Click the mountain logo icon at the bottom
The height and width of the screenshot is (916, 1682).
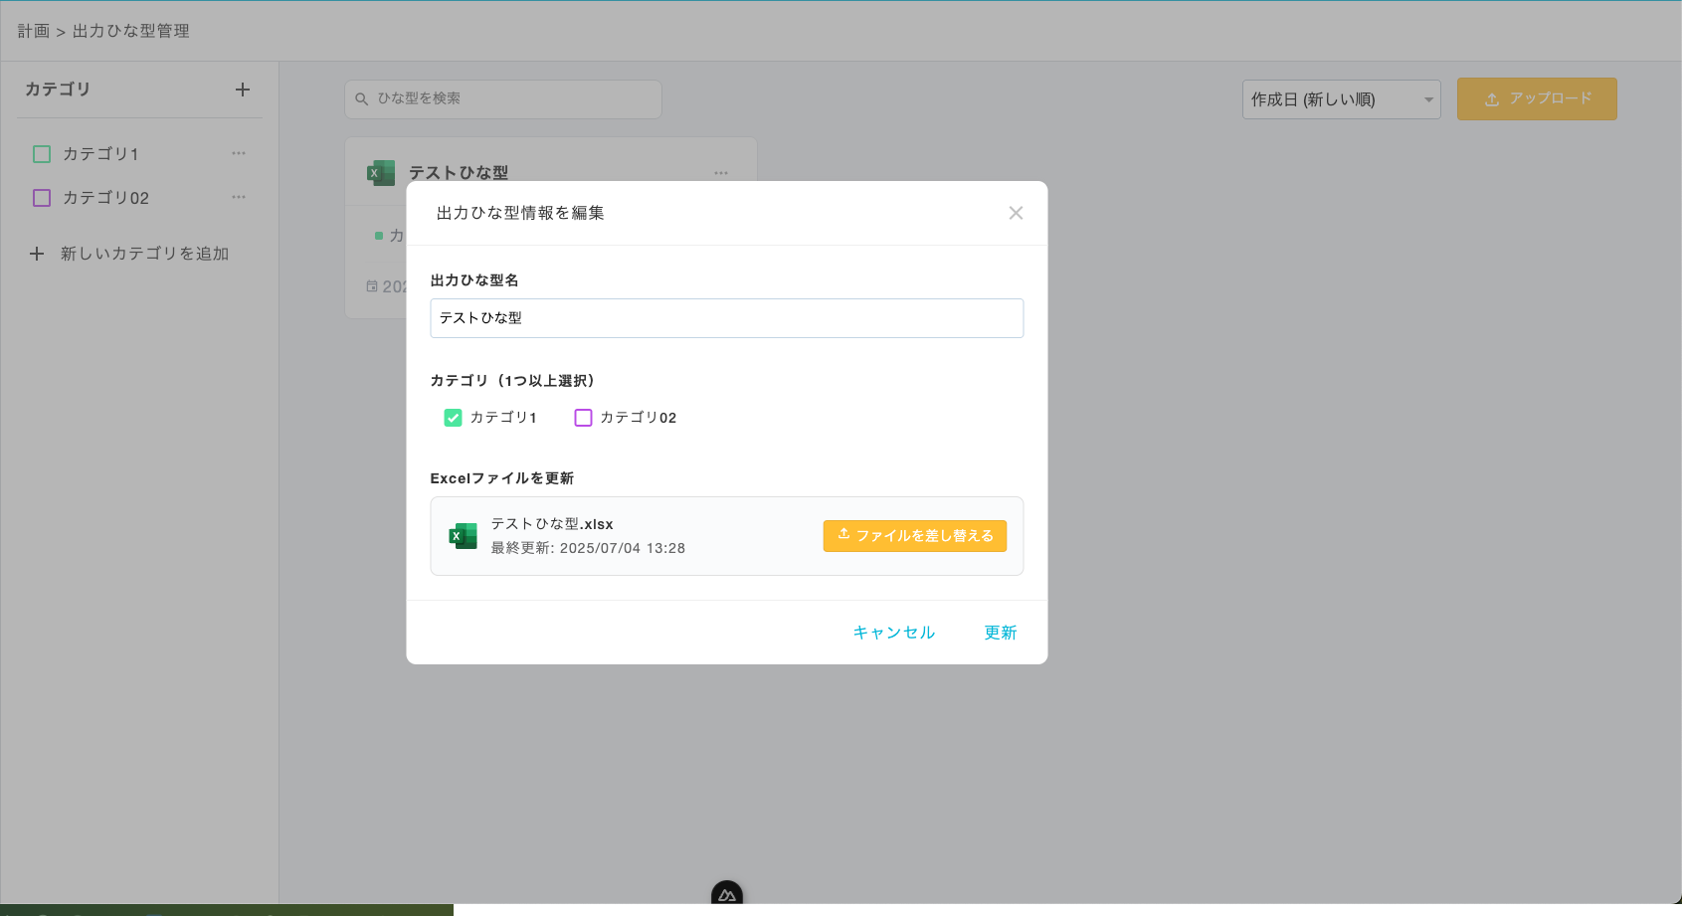(727, 894)
